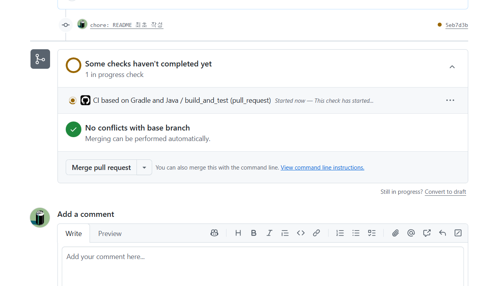Collapse the checks status section
This screenshot has height=286, width=478.
coord(452,67)
